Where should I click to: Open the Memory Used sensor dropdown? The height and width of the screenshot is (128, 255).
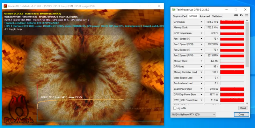201,61
